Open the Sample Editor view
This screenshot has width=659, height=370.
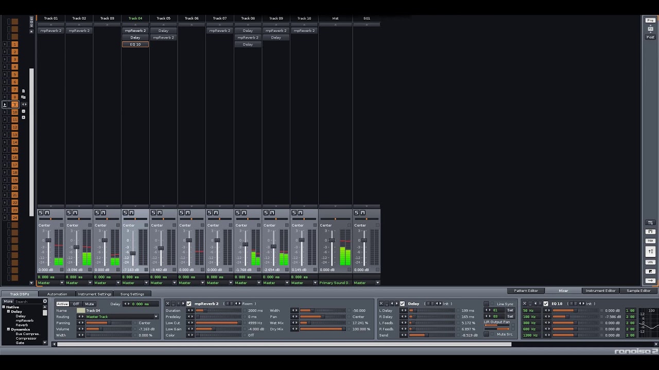[638, 291]
